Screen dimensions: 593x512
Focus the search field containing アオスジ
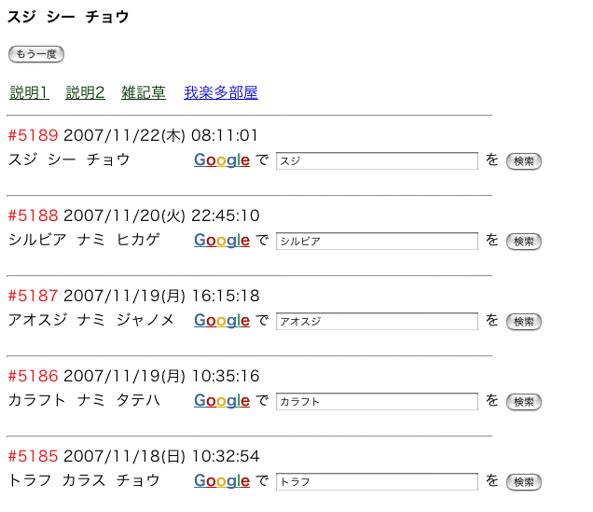(x=377, y=322)
